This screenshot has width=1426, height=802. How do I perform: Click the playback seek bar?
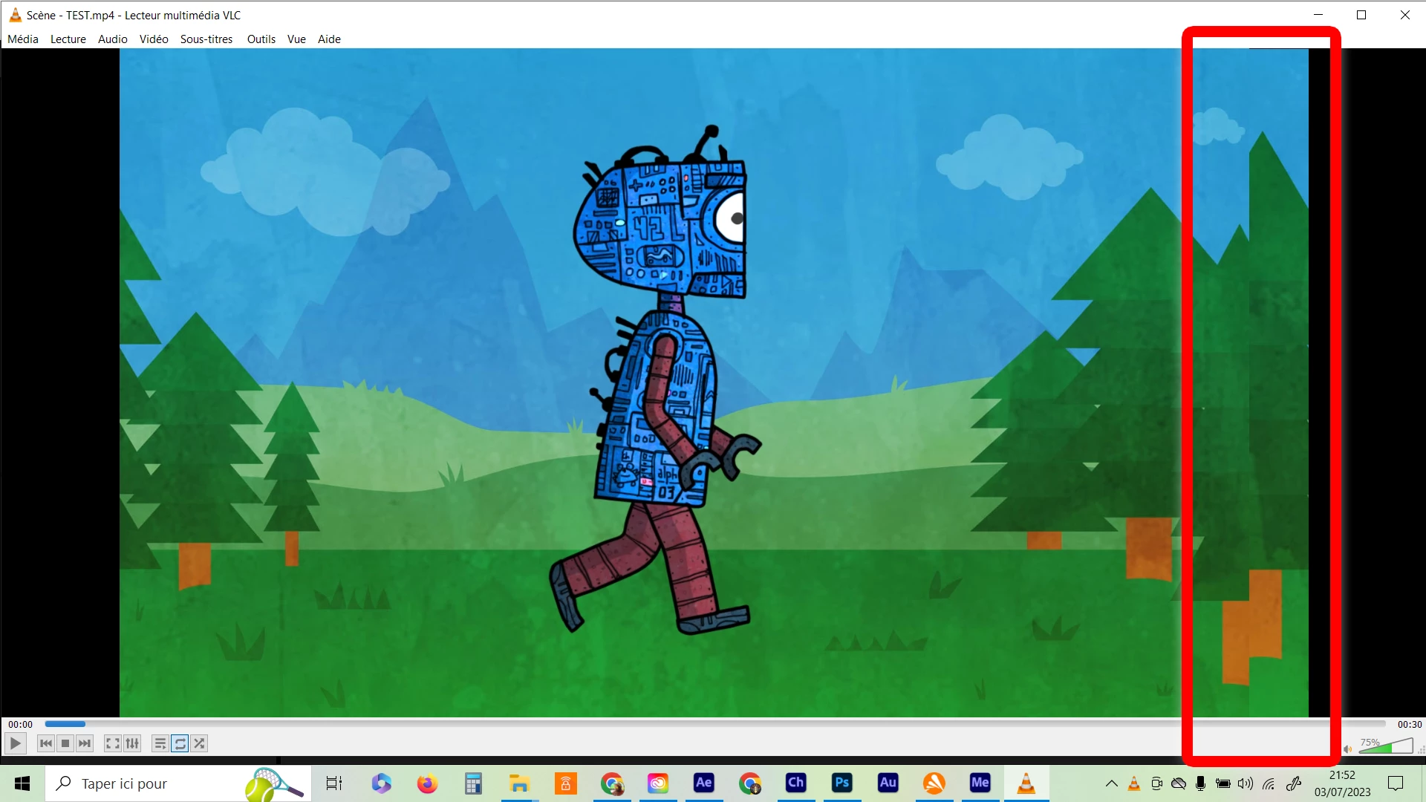coord(713,724)
